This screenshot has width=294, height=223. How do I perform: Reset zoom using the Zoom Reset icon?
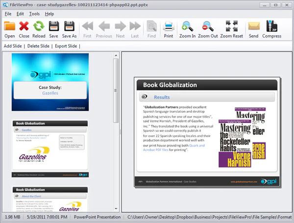(x=232, y=26)
